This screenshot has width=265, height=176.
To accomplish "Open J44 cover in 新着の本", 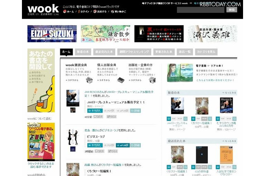I will 178,106.
